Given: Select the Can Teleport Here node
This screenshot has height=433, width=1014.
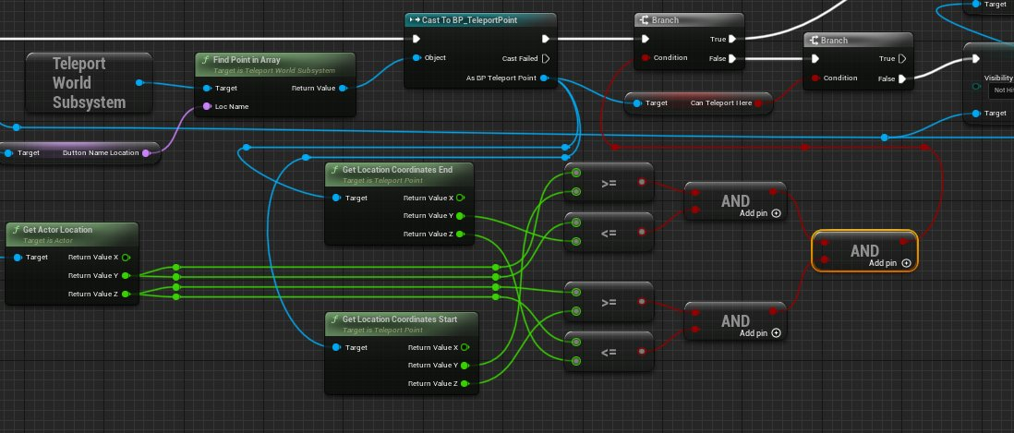Looking at the screenshot, I should [x=698, y=103].
